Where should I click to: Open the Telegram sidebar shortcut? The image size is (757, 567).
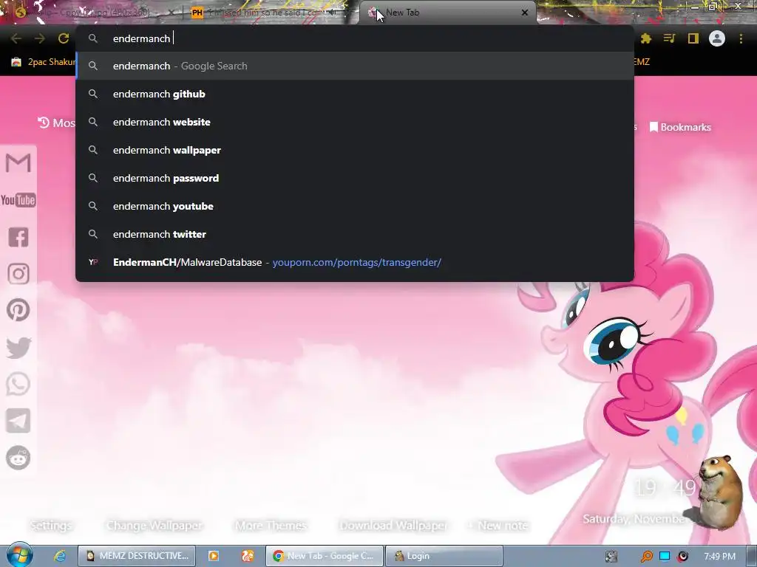18,421
